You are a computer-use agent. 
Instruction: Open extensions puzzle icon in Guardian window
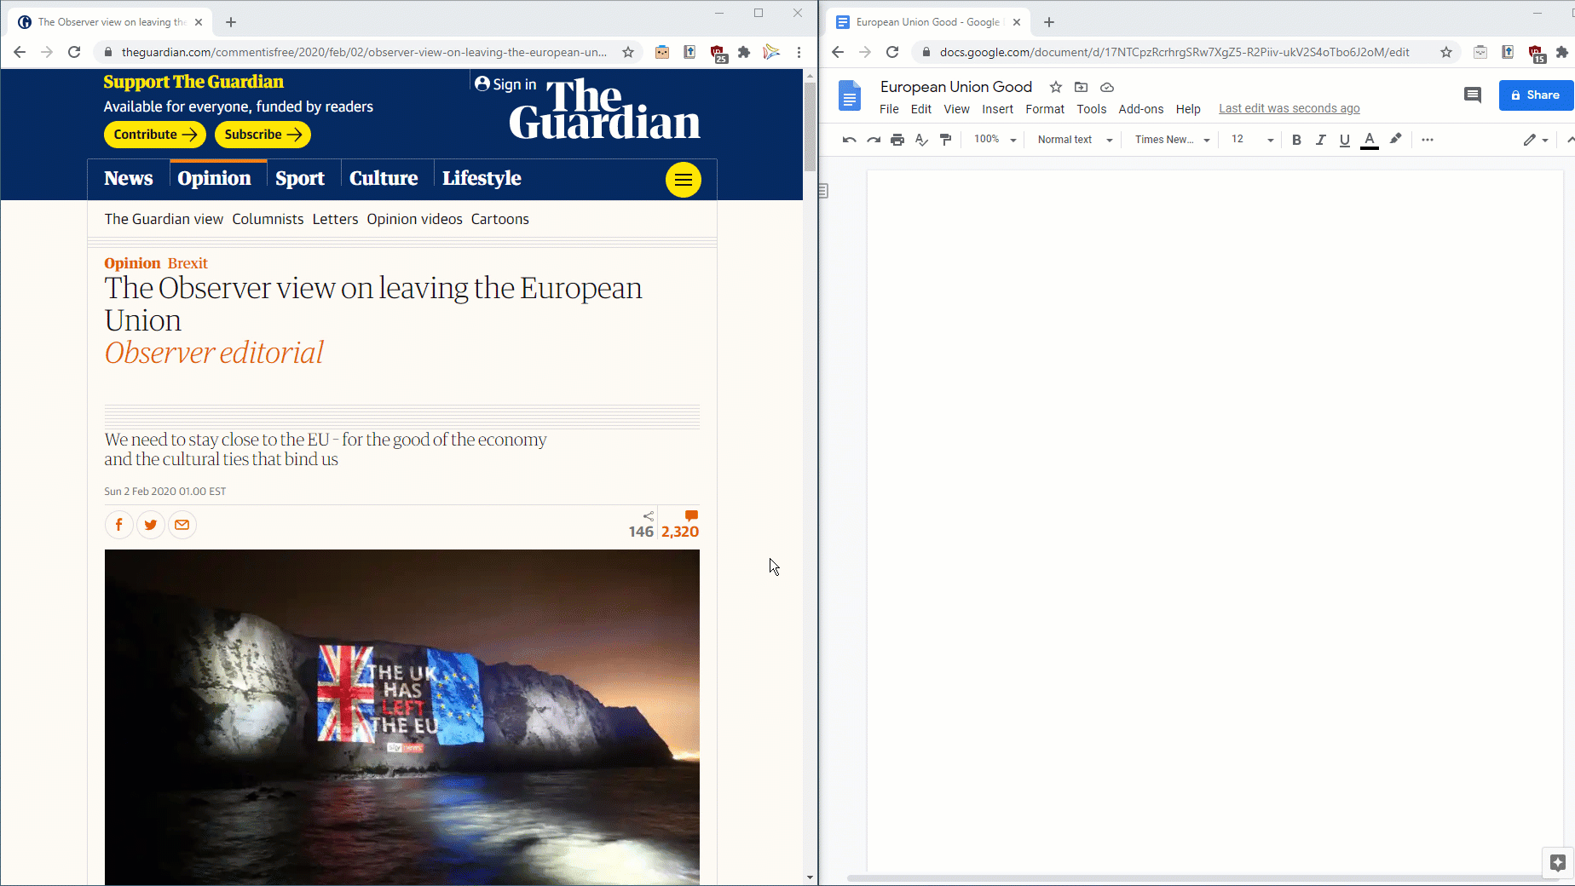click(x=744, y=52)
